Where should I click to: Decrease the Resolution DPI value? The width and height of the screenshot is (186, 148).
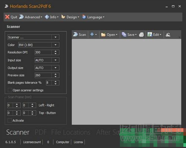(x=55, y=53)
